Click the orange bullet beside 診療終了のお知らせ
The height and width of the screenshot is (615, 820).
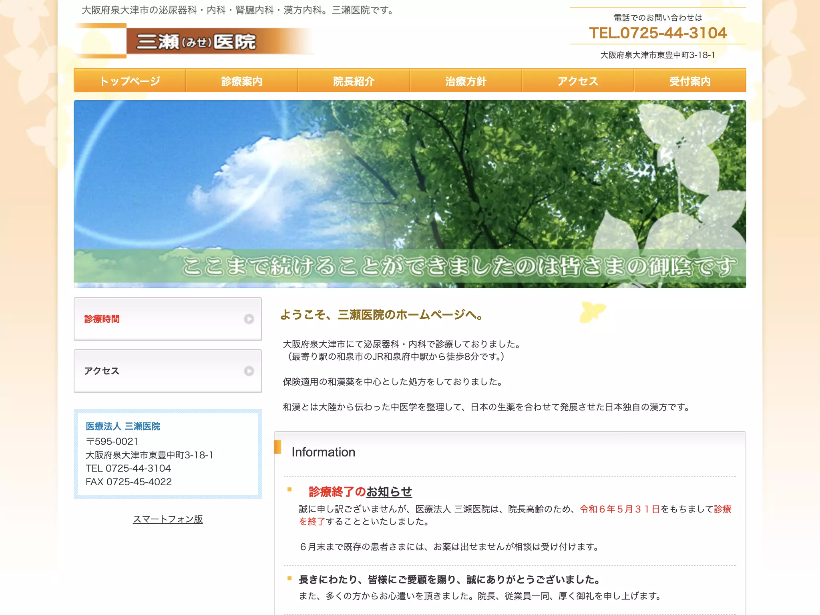(x=289, y=489)
